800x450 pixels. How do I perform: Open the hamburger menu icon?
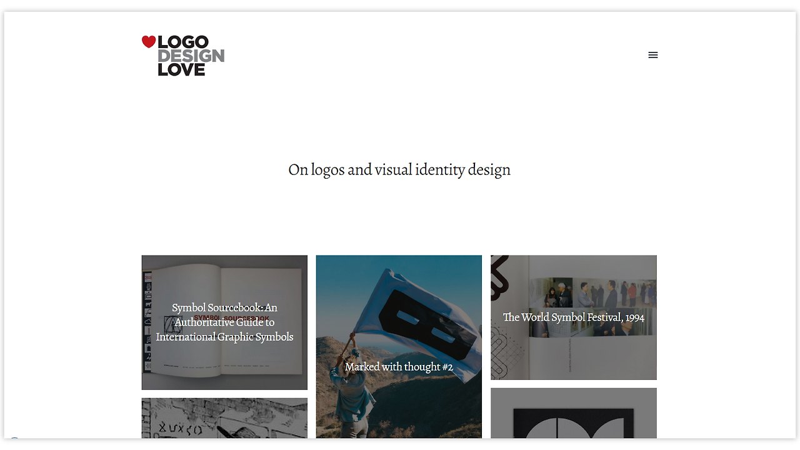(653, 55)
